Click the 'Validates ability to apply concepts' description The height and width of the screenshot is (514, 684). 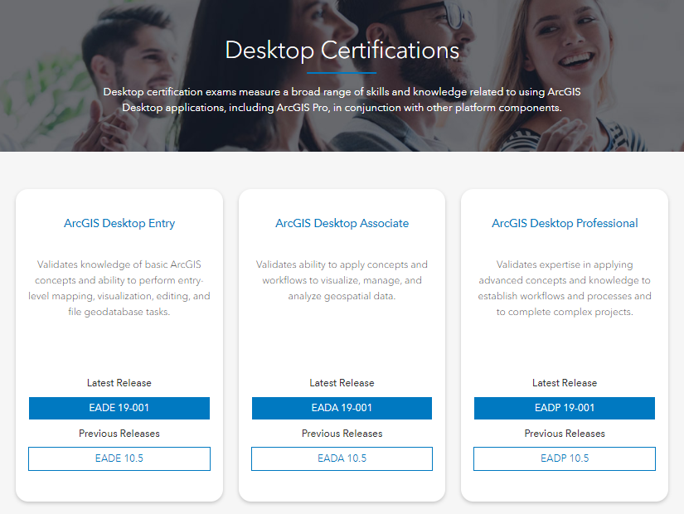[x=342, y=280]
